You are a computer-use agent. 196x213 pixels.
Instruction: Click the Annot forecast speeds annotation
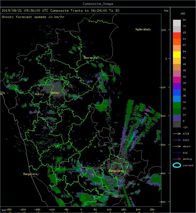point(33,17)
